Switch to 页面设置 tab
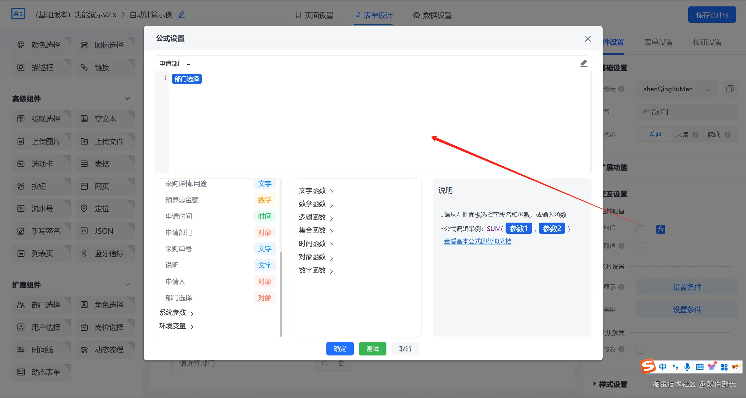 [x=314, y=15]
